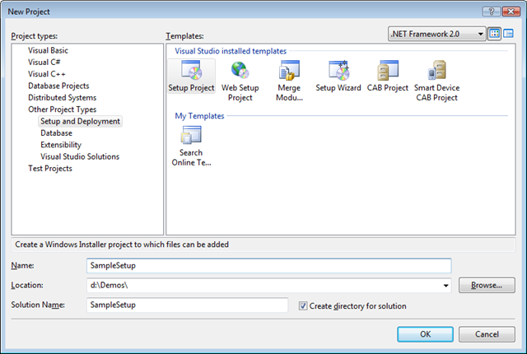Switch templates to small icons view
This screenshot has height=354, width=527.
pos(508,34)
